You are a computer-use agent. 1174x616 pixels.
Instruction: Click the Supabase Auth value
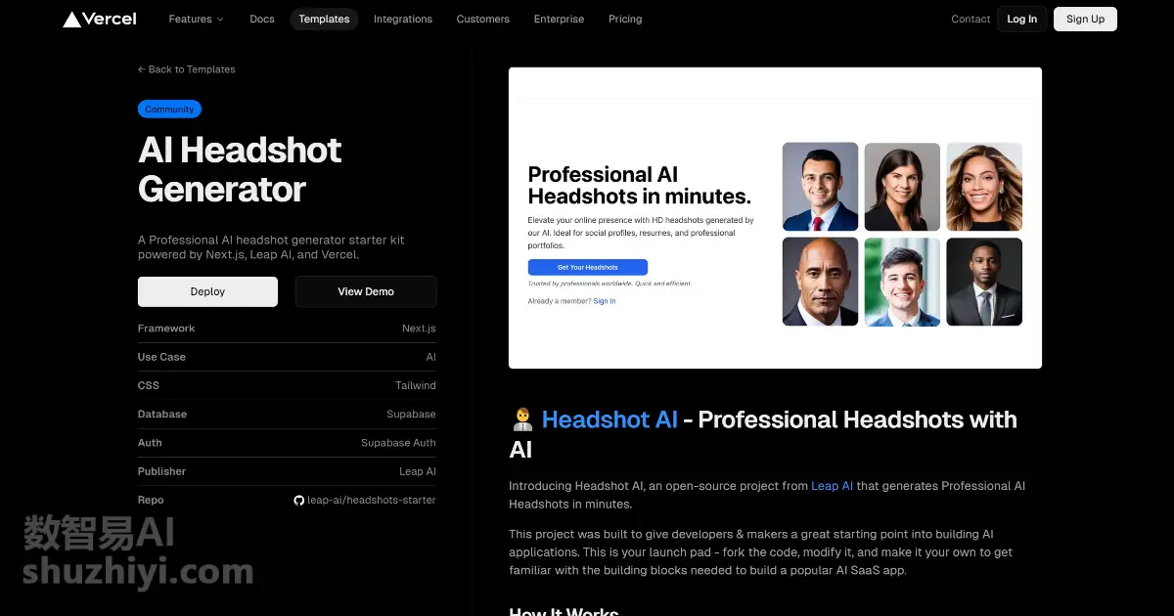[x=398, y=443]
